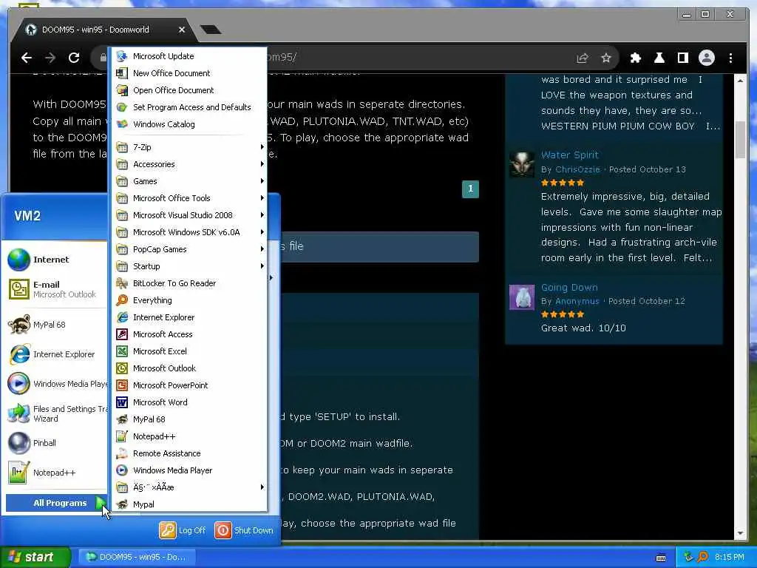
Task: Click the system tray clock 8:15 PM
Action: [730, 558]
